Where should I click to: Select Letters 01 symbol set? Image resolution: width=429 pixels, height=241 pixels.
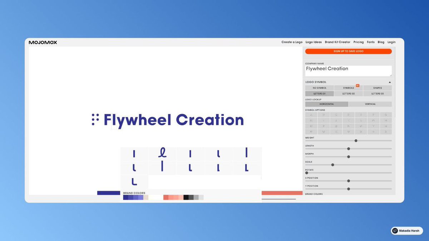click(320, 94)
